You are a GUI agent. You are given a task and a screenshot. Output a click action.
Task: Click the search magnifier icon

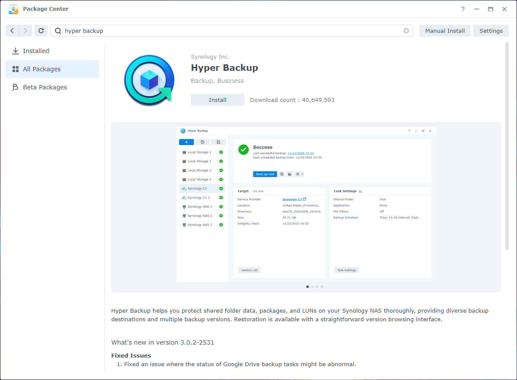point(58,31)
